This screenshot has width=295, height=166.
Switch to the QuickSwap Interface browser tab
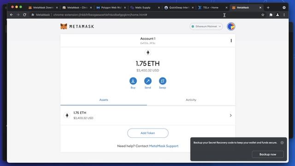(179, 7)
